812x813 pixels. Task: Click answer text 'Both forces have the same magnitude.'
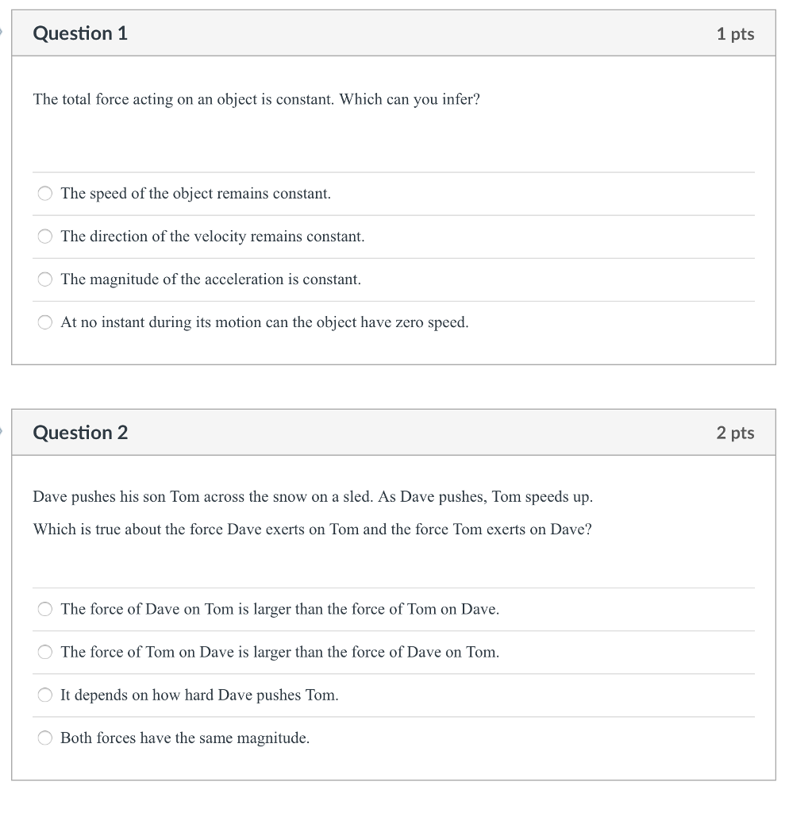(185, 738)
